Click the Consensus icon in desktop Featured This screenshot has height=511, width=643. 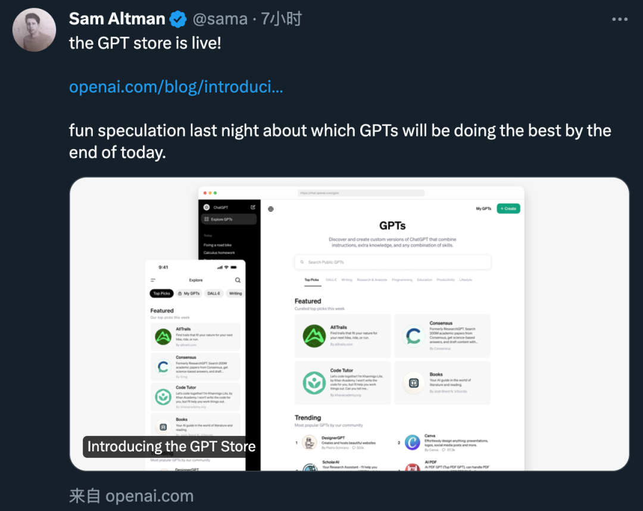413,336
